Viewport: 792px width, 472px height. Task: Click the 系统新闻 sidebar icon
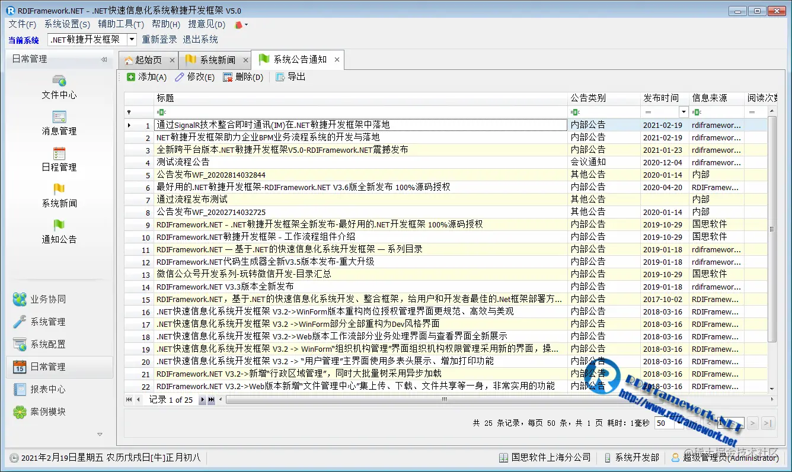pyautogui.click(x=59, y=195)
